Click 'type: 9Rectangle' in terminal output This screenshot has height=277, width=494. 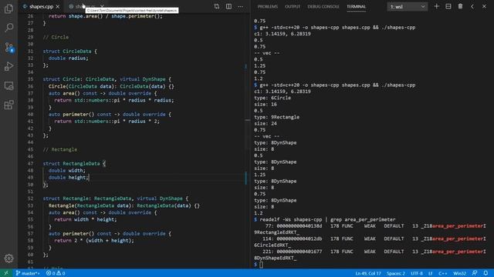(x=276, y=117)
